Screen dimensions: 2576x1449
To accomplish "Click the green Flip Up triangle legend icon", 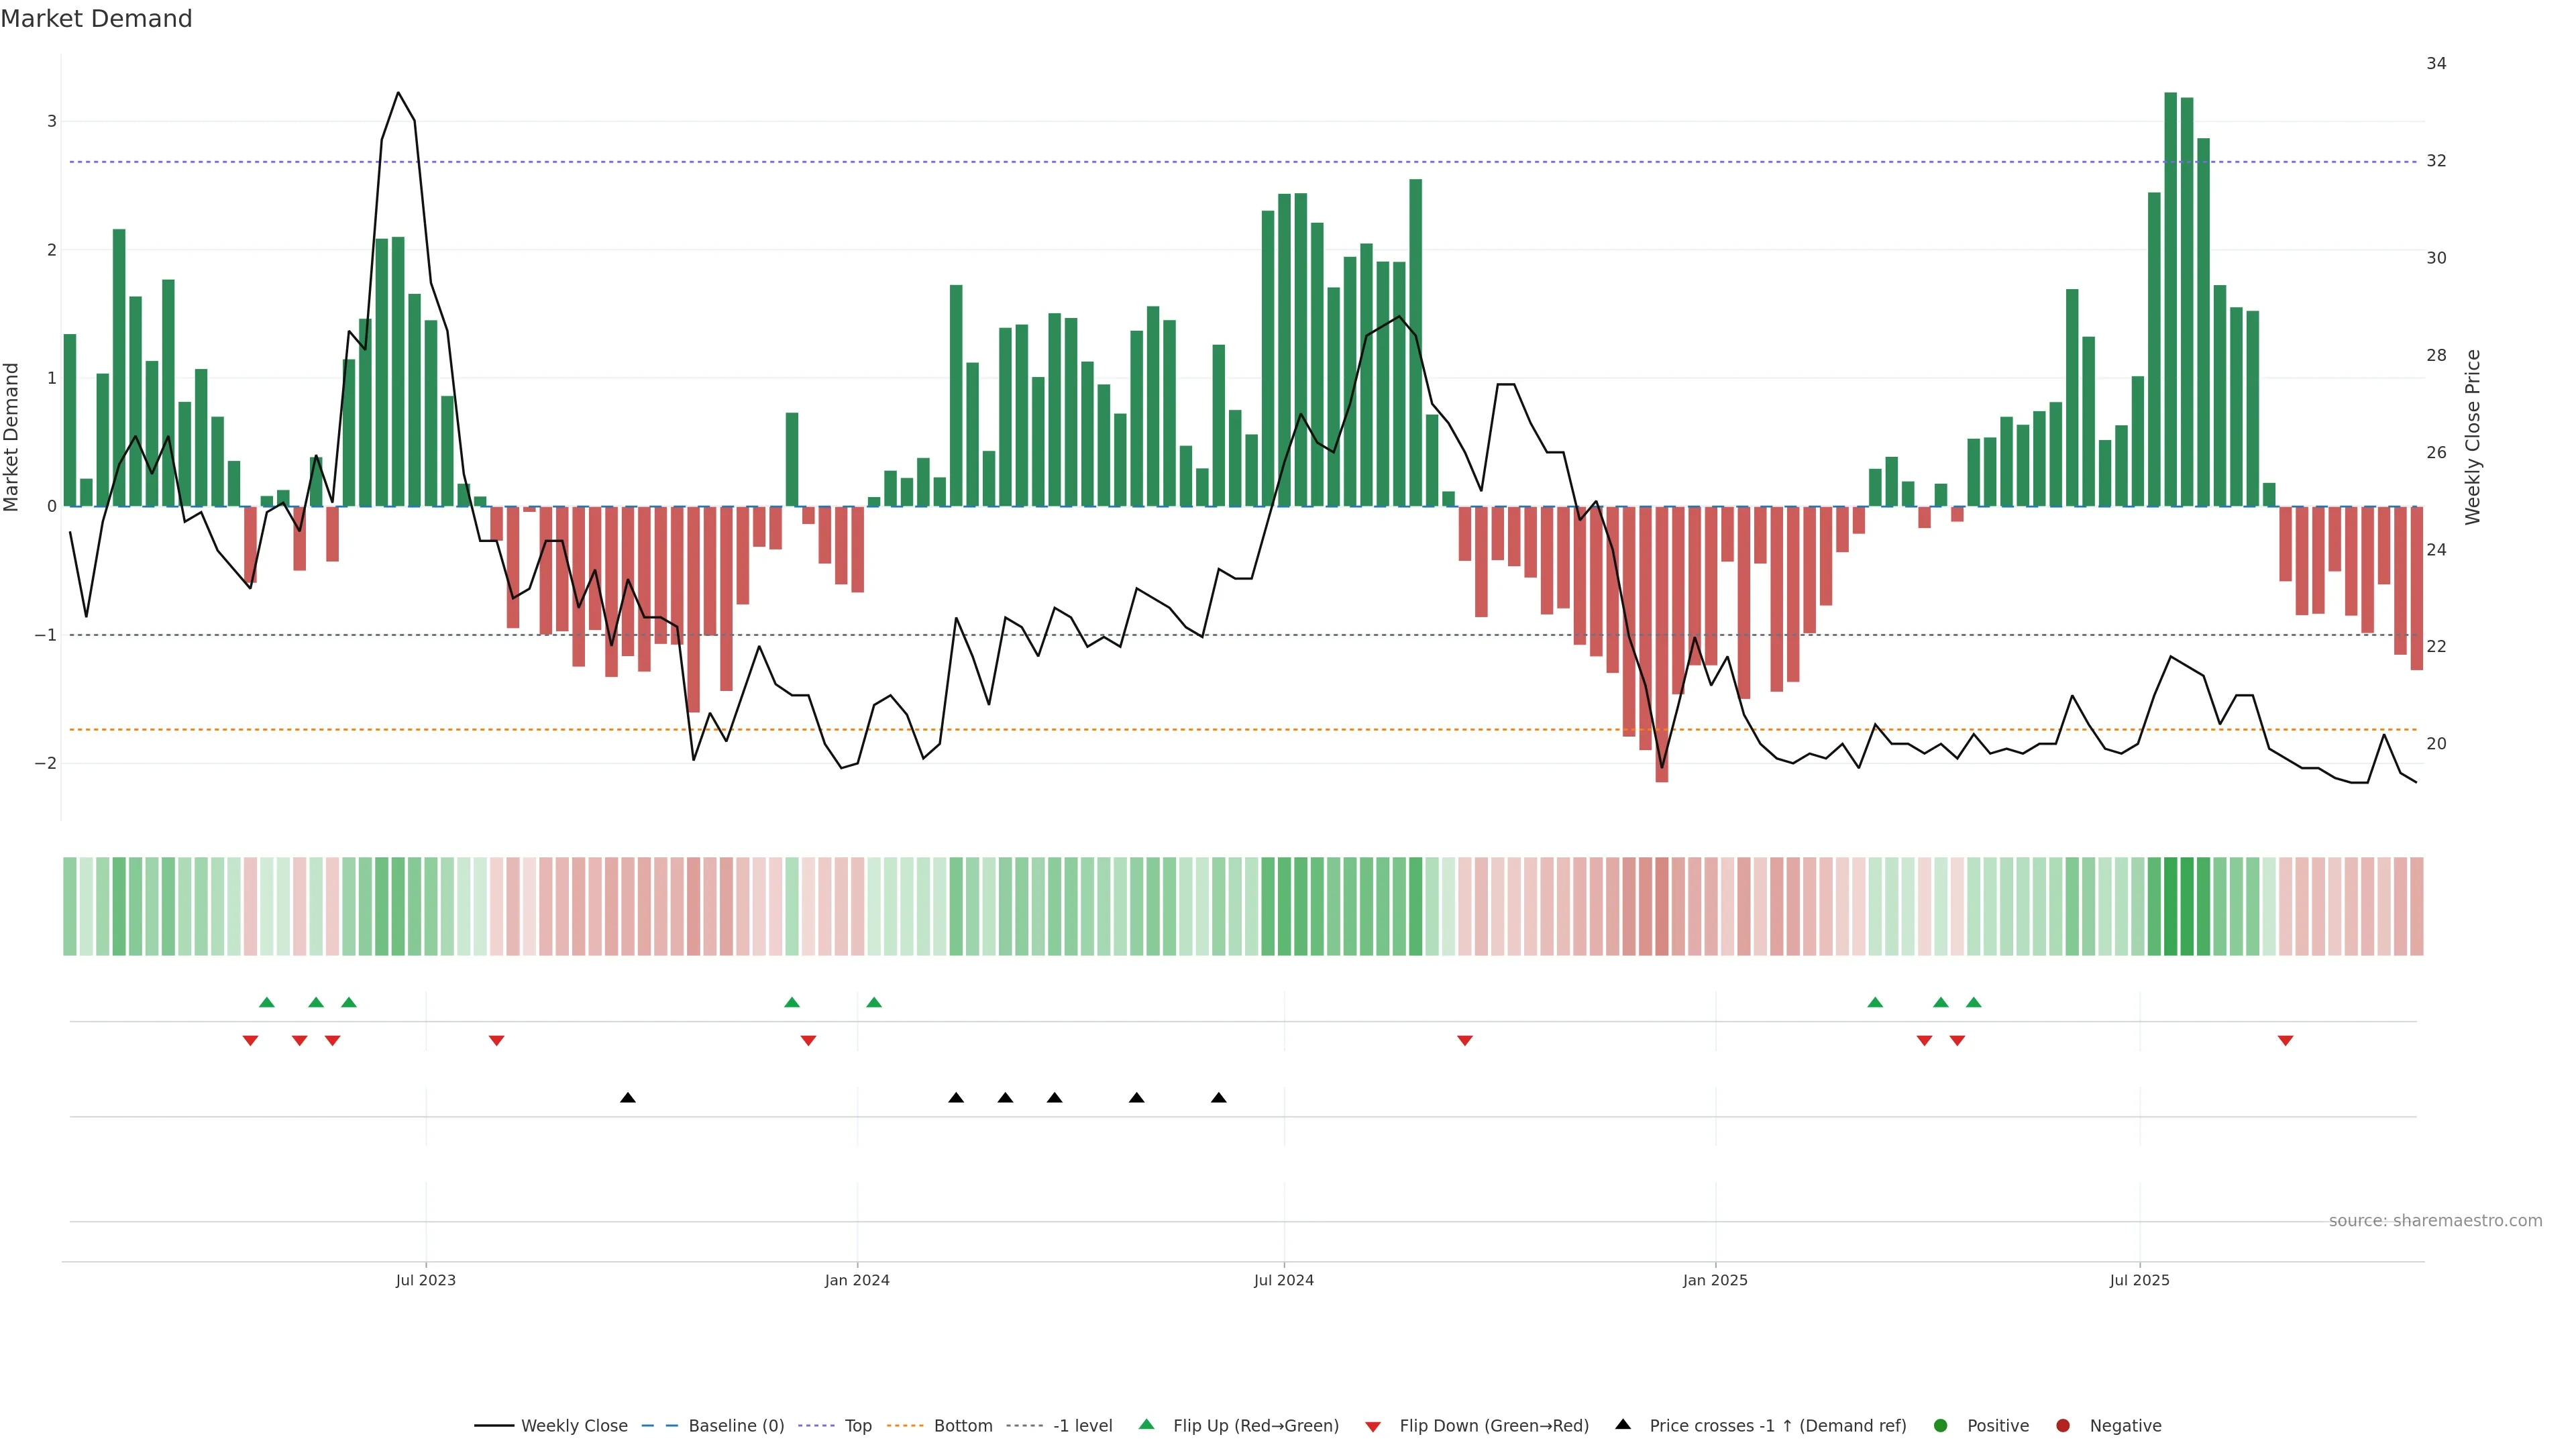I will (x=1146, y=1424).
